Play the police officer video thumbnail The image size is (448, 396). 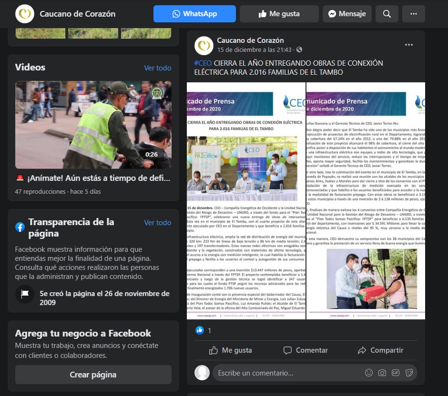[x=93, y=125]
